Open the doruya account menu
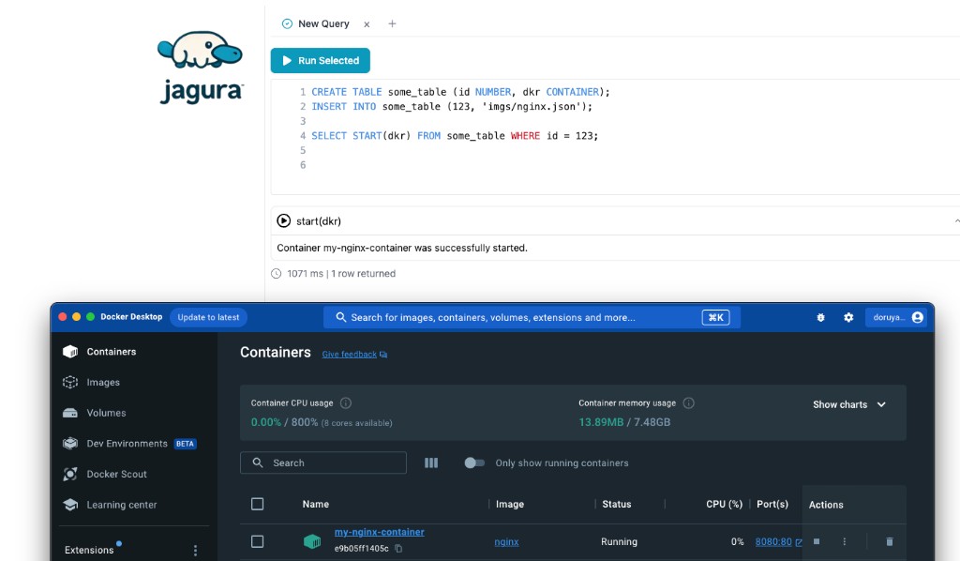960x561 pixels. [x=895, y=317]
